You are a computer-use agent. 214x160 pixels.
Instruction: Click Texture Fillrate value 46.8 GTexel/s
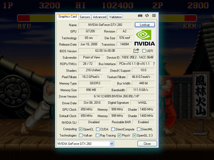click(141, 77)
